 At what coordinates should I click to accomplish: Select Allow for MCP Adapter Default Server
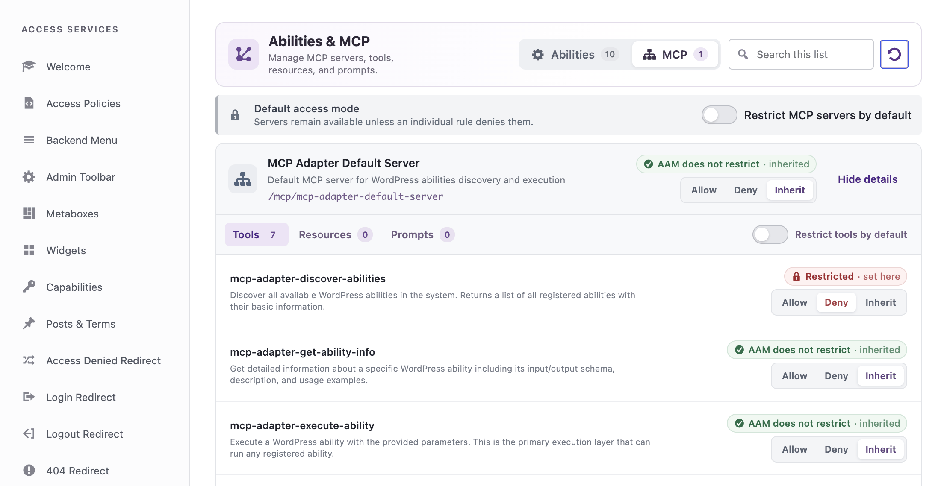pos(704,190)
